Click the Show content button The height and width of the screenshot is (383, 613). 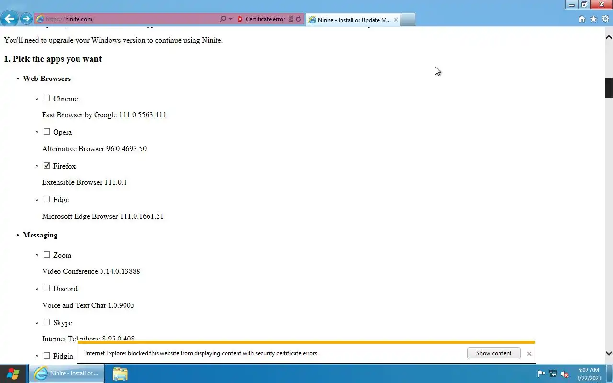pos(494,353)
